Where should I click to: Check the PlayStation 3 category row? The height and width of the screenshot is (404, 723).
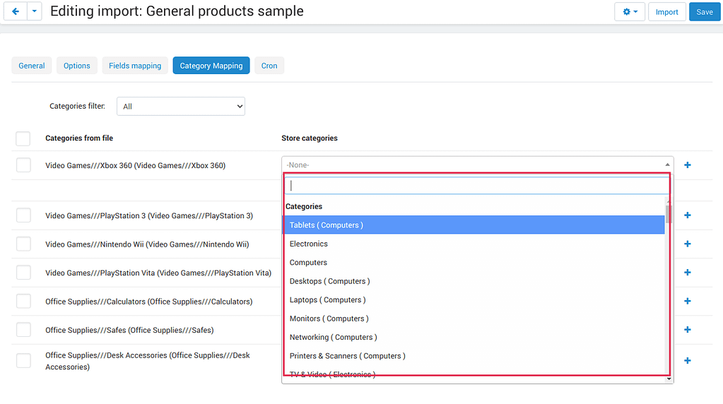click(x=23, y=215)
